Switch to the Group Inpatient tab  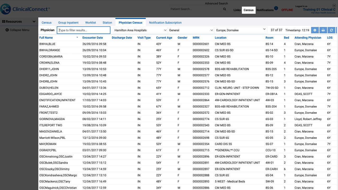[68, 22]
